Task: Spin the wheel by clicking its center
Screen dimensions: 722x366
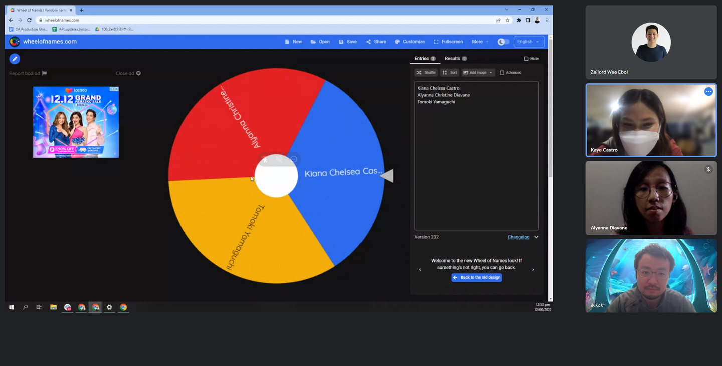Action: [x=276, y=176]
